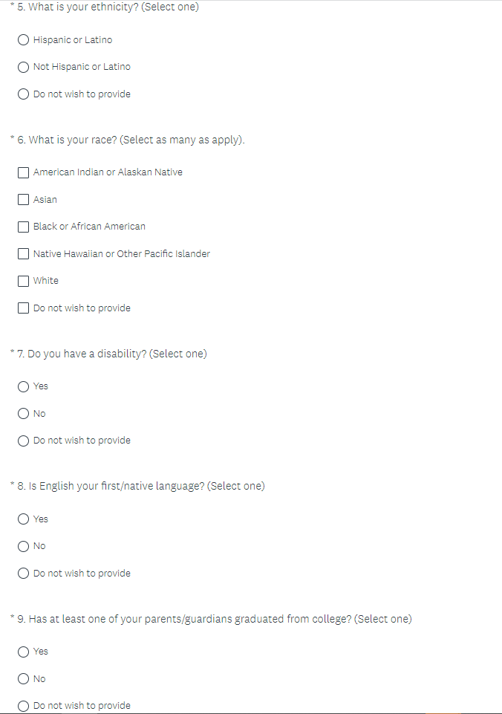Check American Indian or Alaskan Native box

(x=24, y=172)
